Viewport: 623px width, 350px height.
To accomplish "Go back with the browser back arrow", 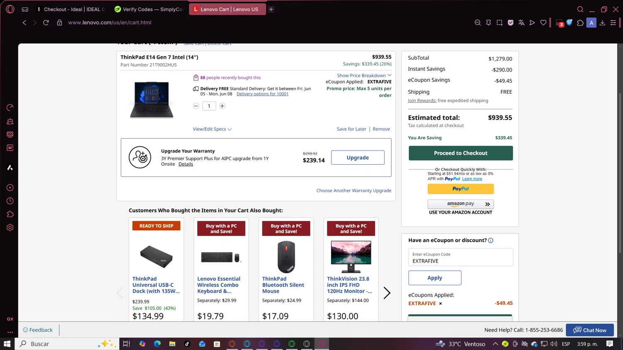I will (25, 22).
